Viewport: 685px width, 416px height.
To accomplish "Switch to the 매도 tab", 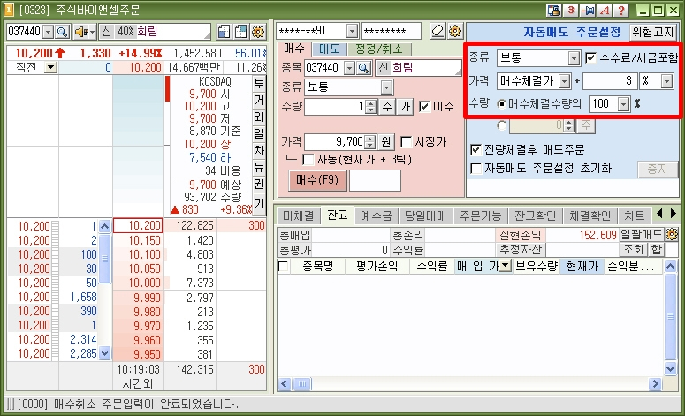I will coord(329,49).
